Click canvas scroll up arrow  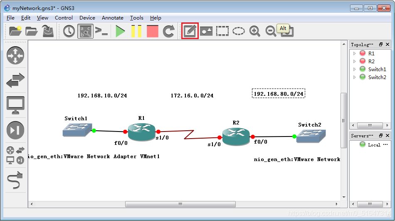(x=344, y=44)
